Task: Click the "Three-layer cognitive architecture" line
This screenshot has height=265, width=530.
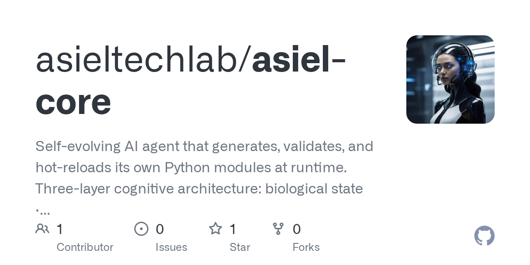Action: pos(199,189)
